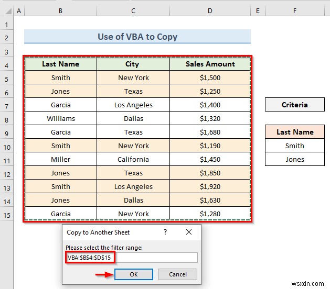Screen dimensions: 330x289
Task: Select 'Garcia' cell in row 7
Action: [x=61, y=105]
